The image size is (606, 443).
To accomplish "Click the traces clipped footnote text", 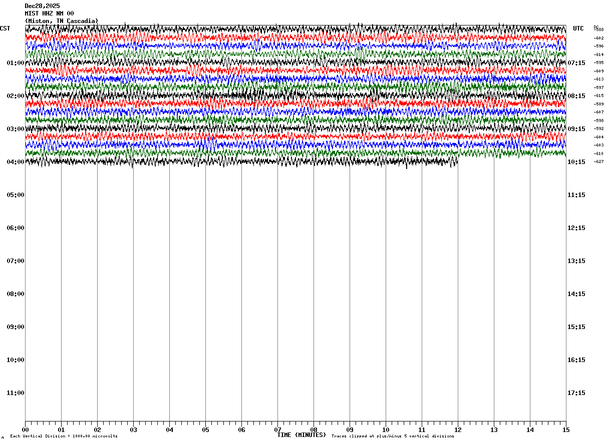I will (x=393, y=436).
